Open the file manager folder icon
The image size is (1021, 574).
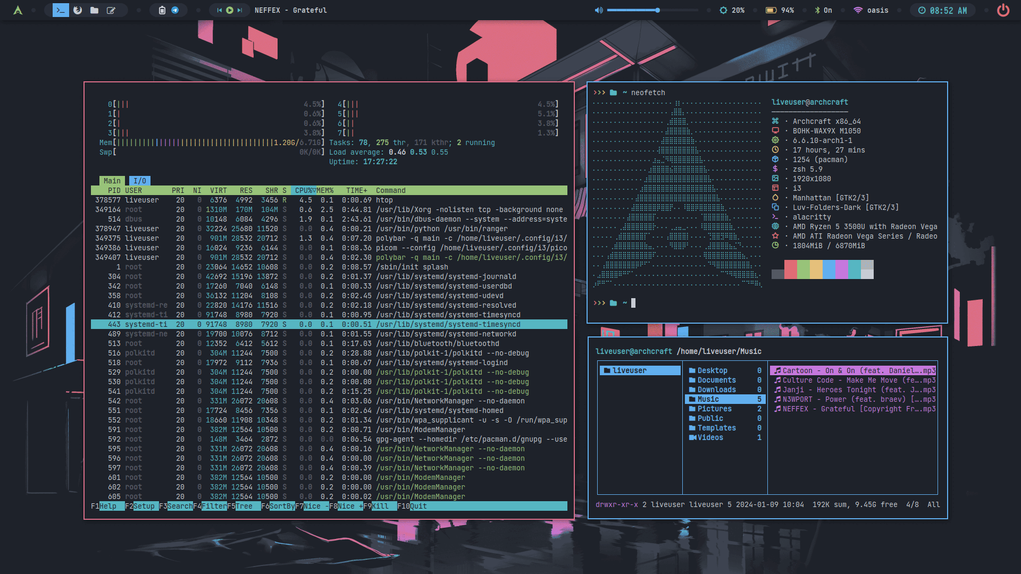[x=94, y=10]
